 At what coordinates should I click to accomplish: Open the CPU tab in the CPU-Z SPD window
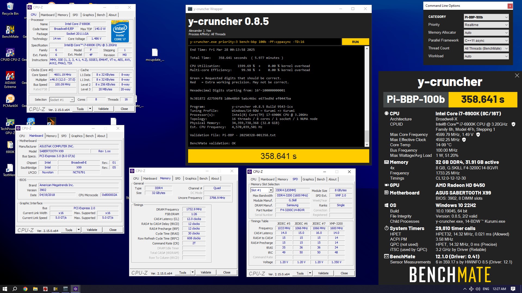(x=253, y=179)
